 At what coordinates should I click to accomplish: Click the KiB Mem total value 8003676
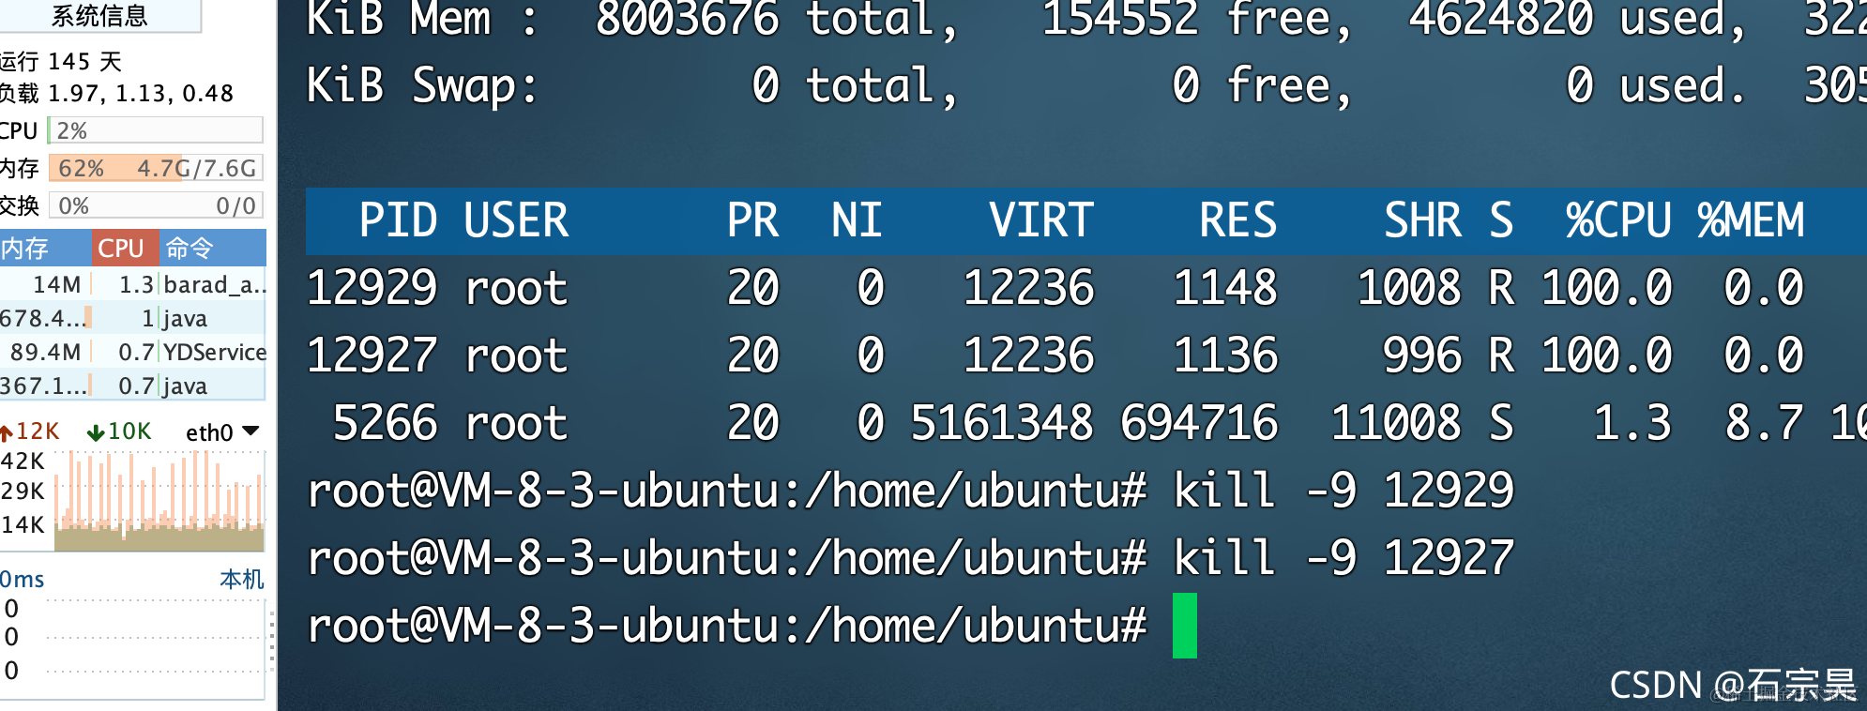(x=688, y=19)
